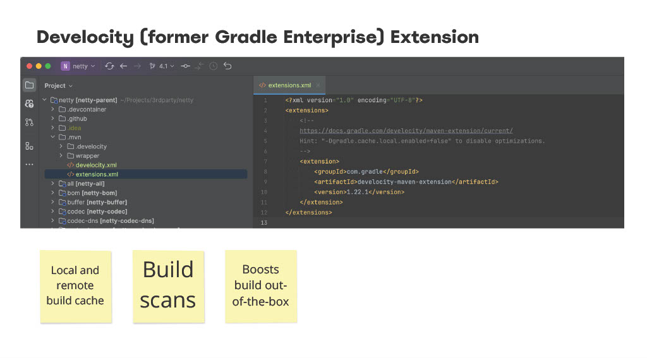Click the Hint comment line
Image resolution: width=647 pixels, height=358 pixels.
tap(422, 141)
